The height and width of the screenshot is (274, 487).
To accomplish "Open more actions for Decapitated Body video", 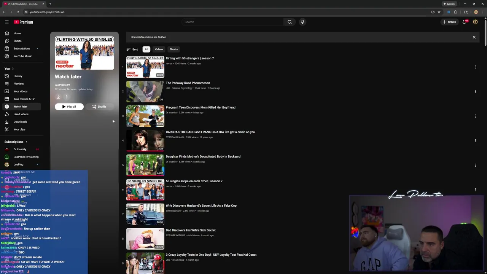I will pyautogui.click(x=476, y=165).
